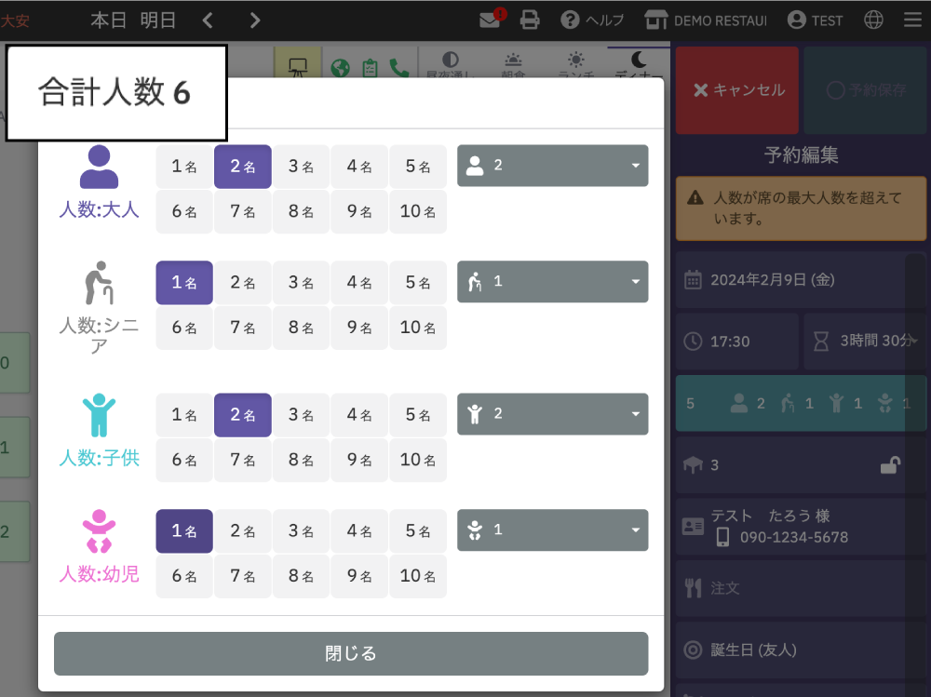Screen dimensions: 931x697
Task: Select 3名 for seniors
Action: tap(301, 283)
